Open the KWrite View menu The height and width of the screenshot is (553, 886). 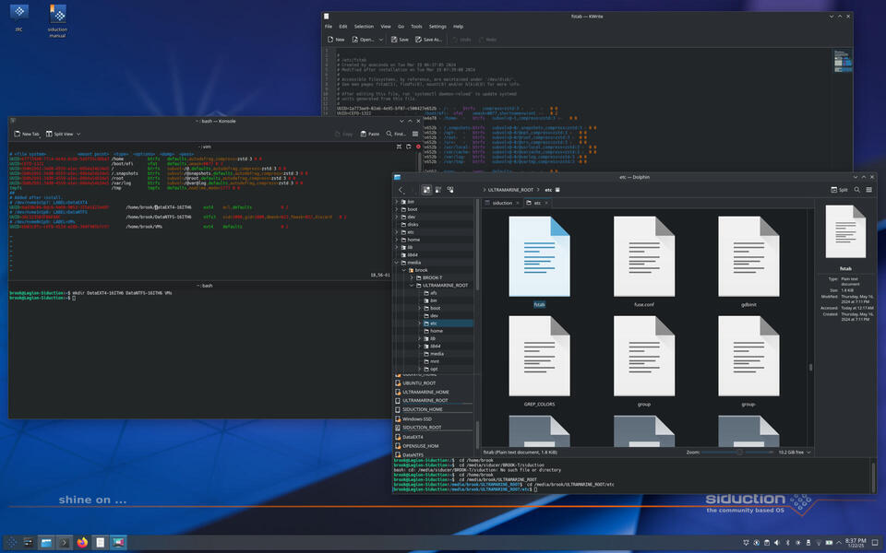(x=386, y=27)
